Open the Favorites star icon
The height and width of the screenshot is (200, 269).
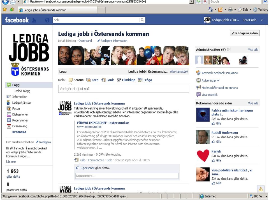pyautogui.click(x=5, y=9)
